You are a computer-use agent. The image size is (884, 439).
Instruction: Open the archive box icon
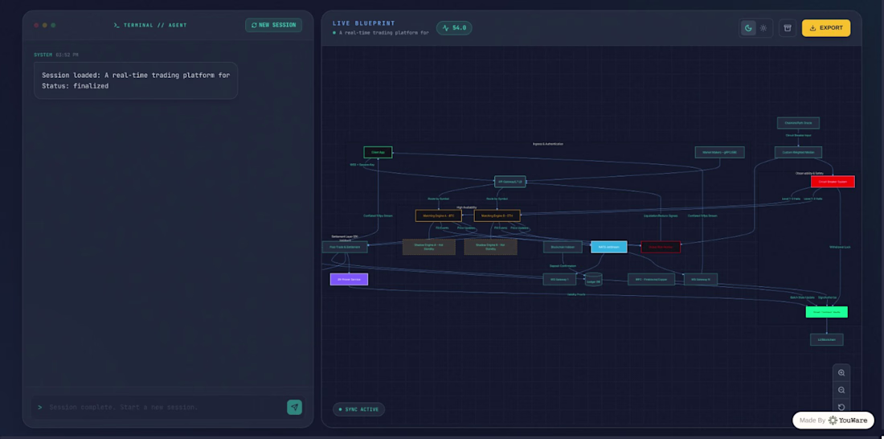[788, 27]
